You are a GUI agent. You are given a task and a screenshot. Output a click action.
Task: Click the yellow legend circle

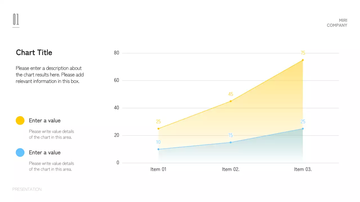(x=20, y=120)
